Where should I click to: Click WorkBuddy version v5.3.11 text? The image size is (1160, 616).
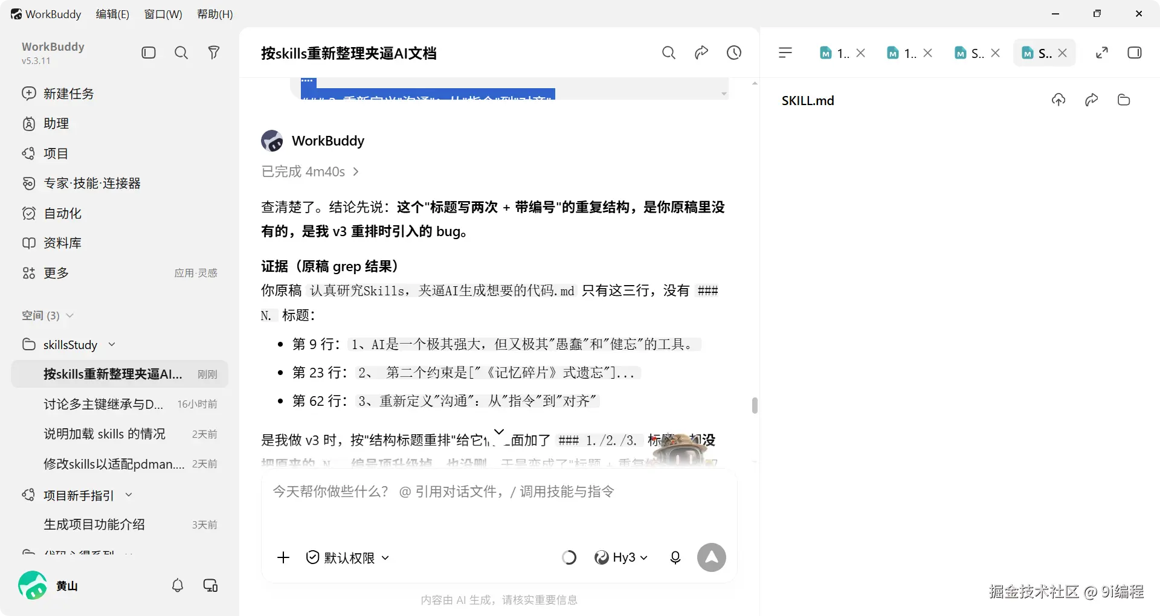36,60
